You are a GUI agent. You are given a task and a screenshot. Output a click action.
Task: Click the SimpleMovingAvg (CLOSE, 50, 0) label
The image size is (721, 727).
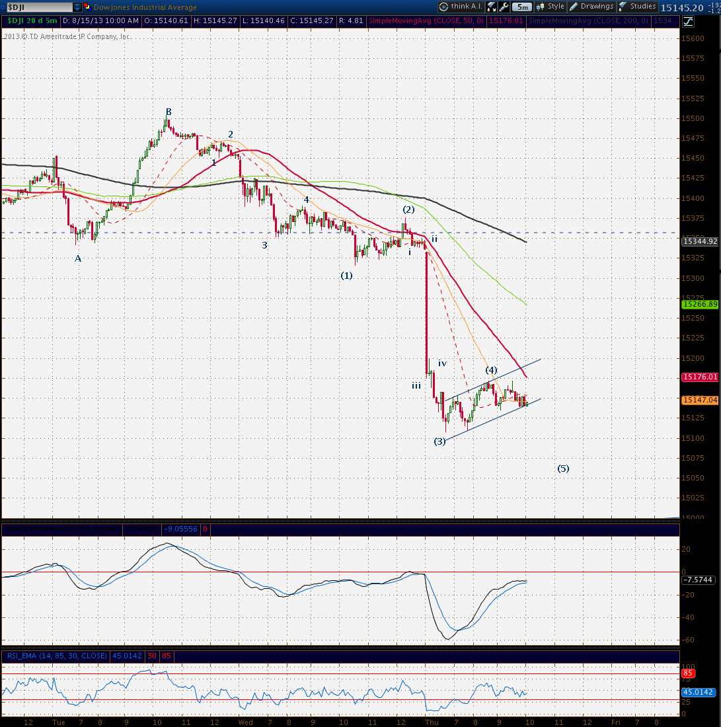click(x=426, y=21)
